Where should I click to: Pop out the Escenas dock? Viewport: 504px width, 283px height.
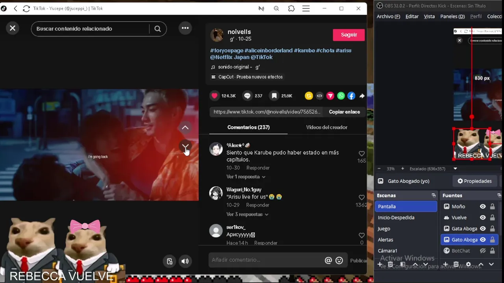(x=434, y=195)
